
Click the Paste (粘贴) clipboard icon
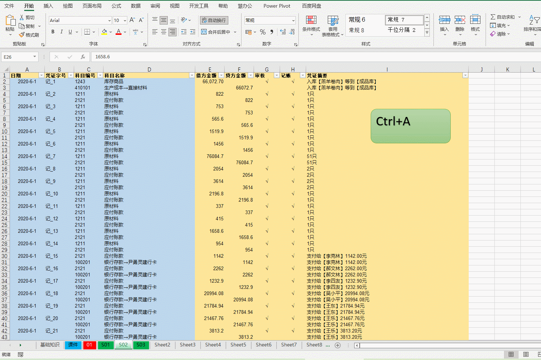pos(10,21)
